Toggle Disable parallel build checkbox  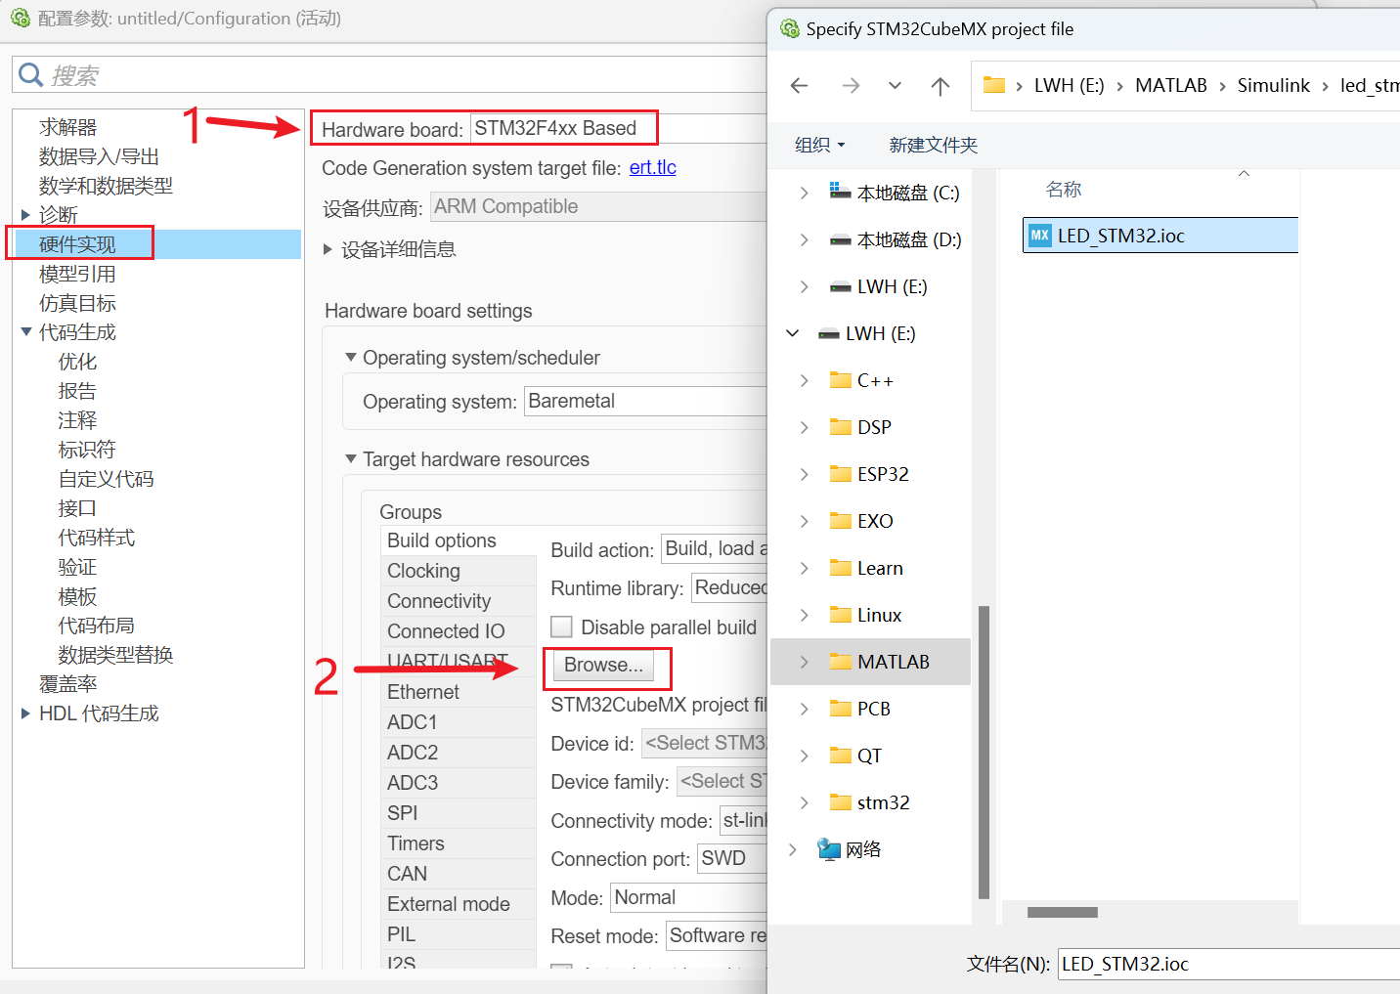(x=561, y=627)
